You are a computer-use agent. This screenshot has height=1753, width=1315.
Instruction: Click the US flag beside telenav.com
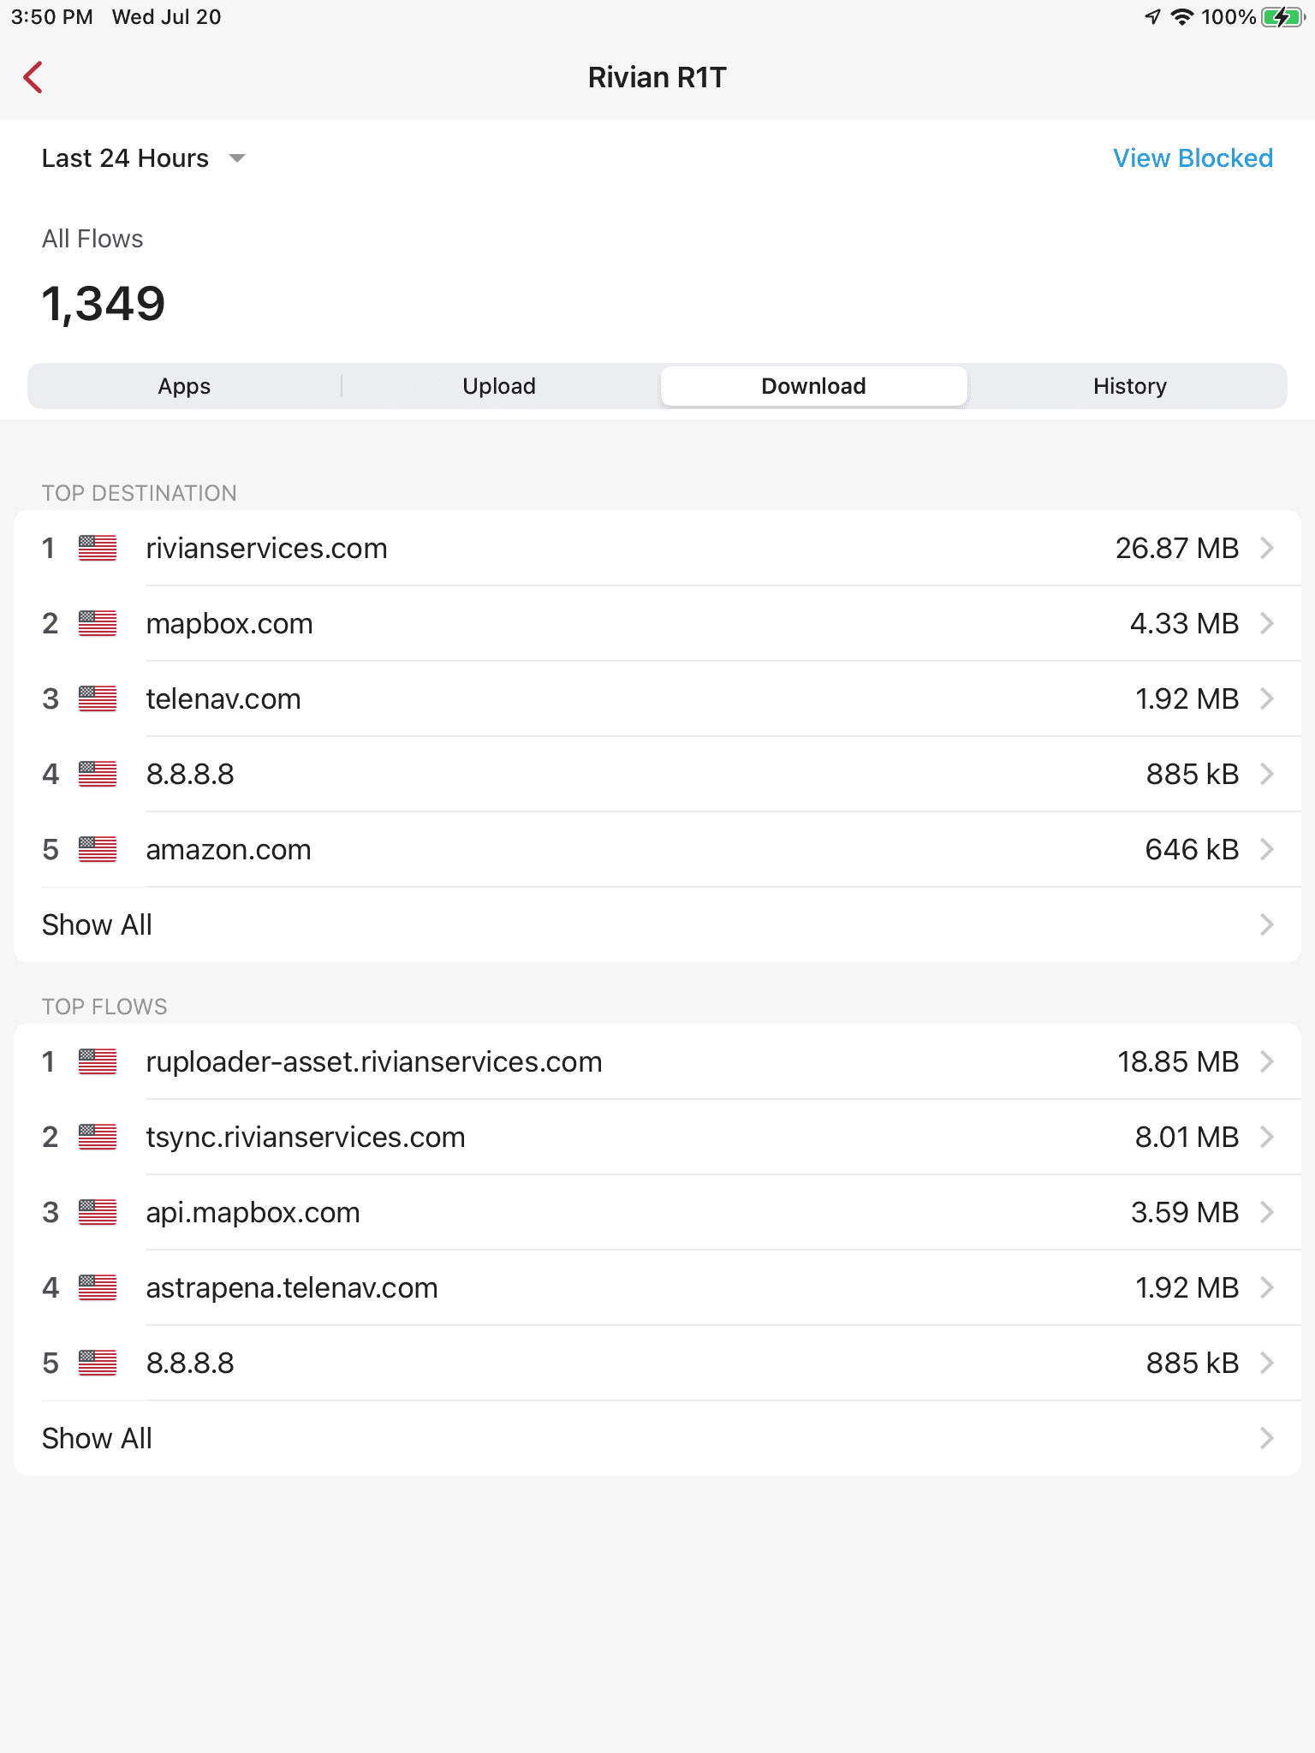(x=98, y=698)
